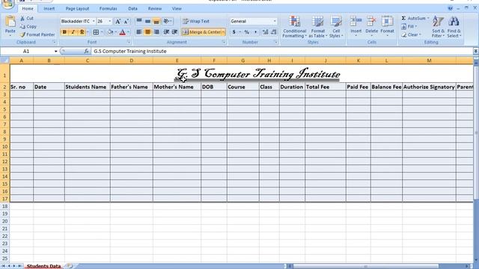Center text horizontally
This screenshot has height=269, width=479.
(x=147, y=32)
